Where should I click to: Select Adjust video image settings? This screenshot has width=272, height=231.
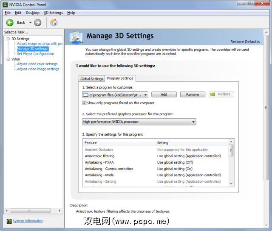[x=38, y=69]
